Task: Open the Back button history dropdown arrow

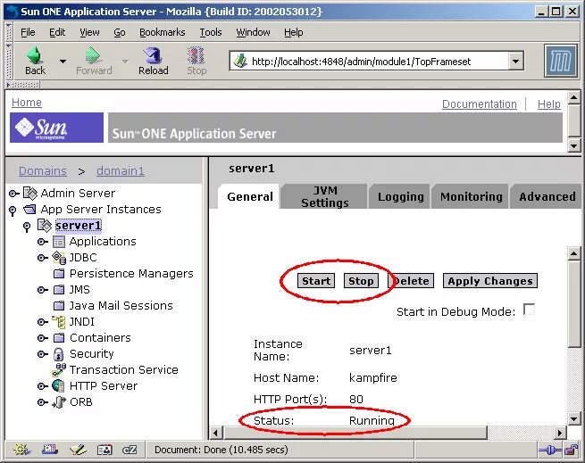Action: pyautogui.click(x=63, y=62)
